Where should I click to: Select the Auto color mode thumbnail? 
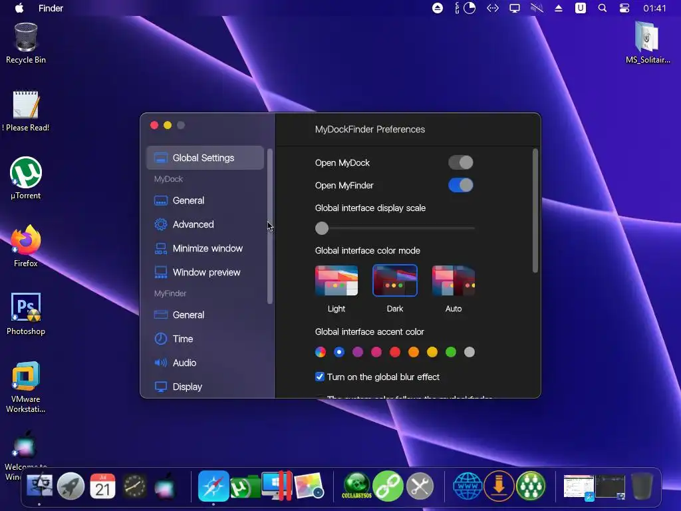454,281
